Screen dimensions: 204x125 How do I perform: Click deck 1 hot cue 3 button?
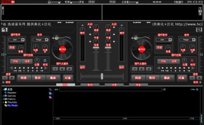point(69,69)
